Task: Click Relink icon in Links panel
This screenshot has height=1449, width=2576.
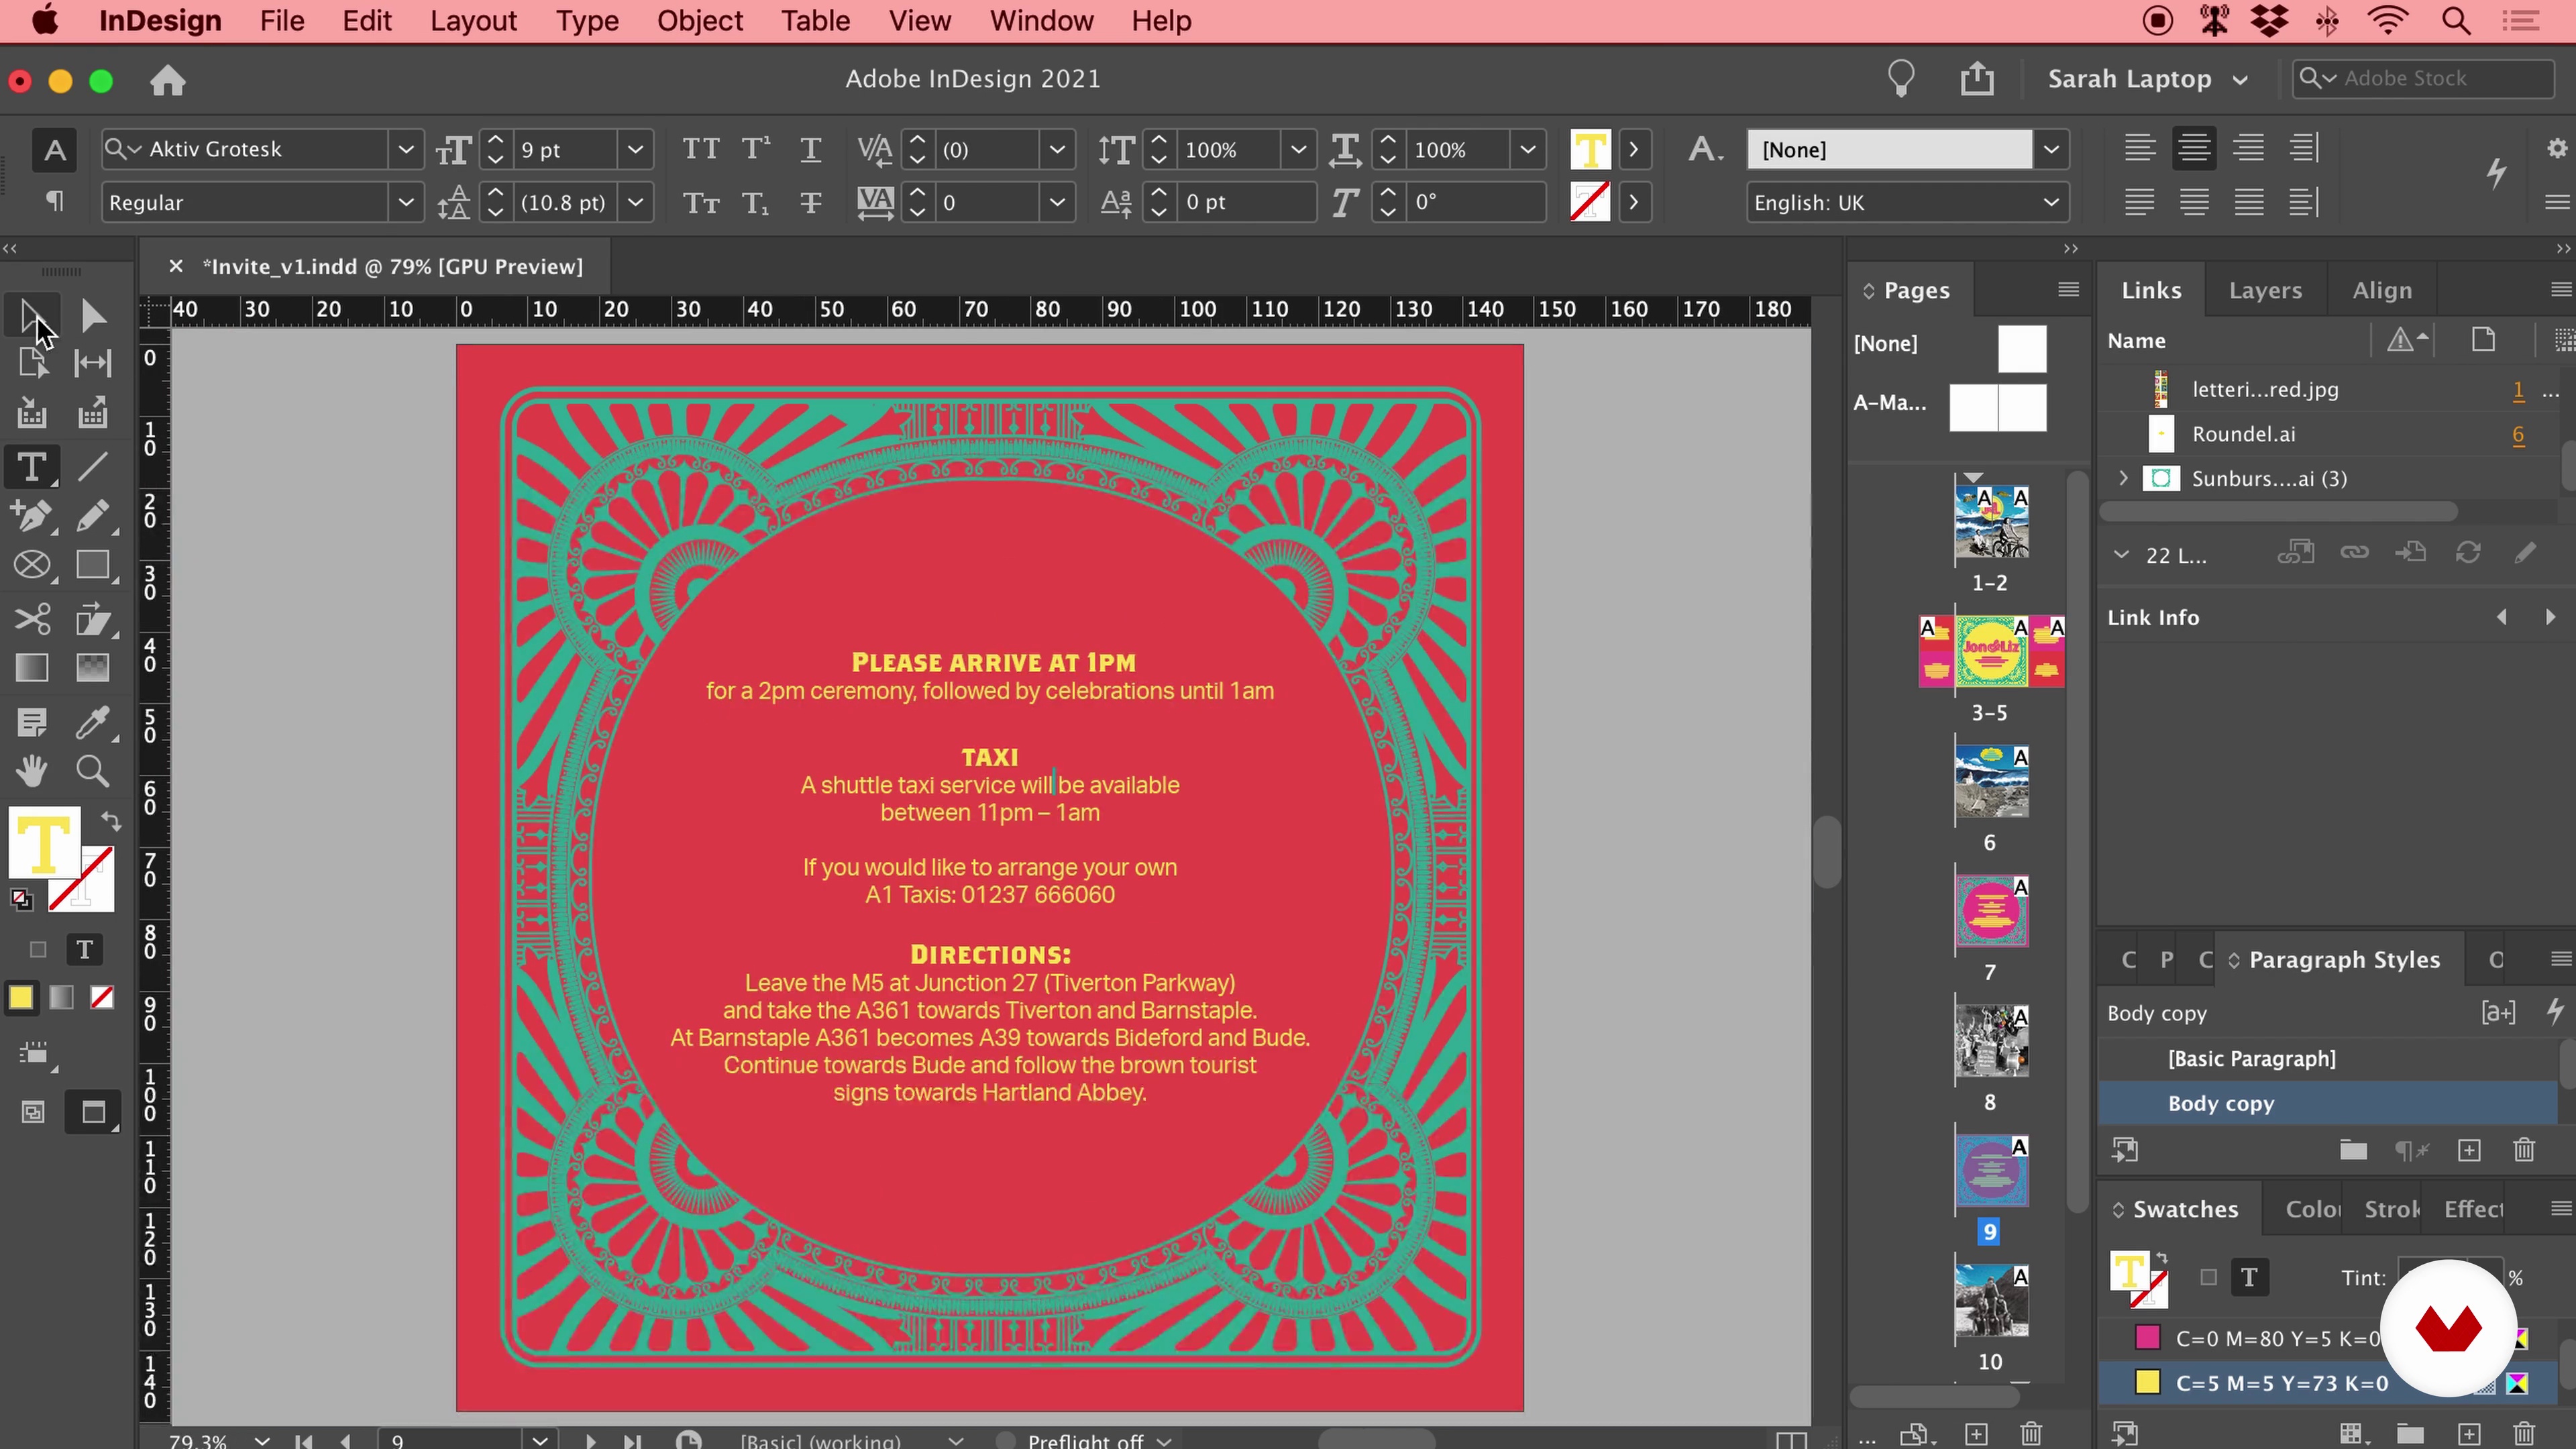Action: (x=2354, y=553)
